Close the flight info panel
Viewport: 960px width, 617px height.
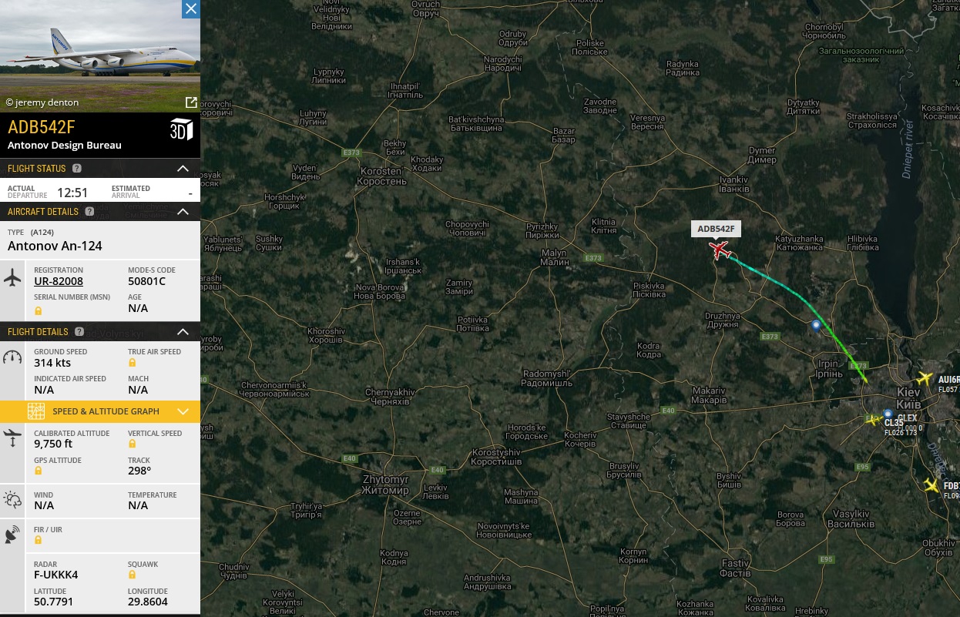click(x=191, y=8)
